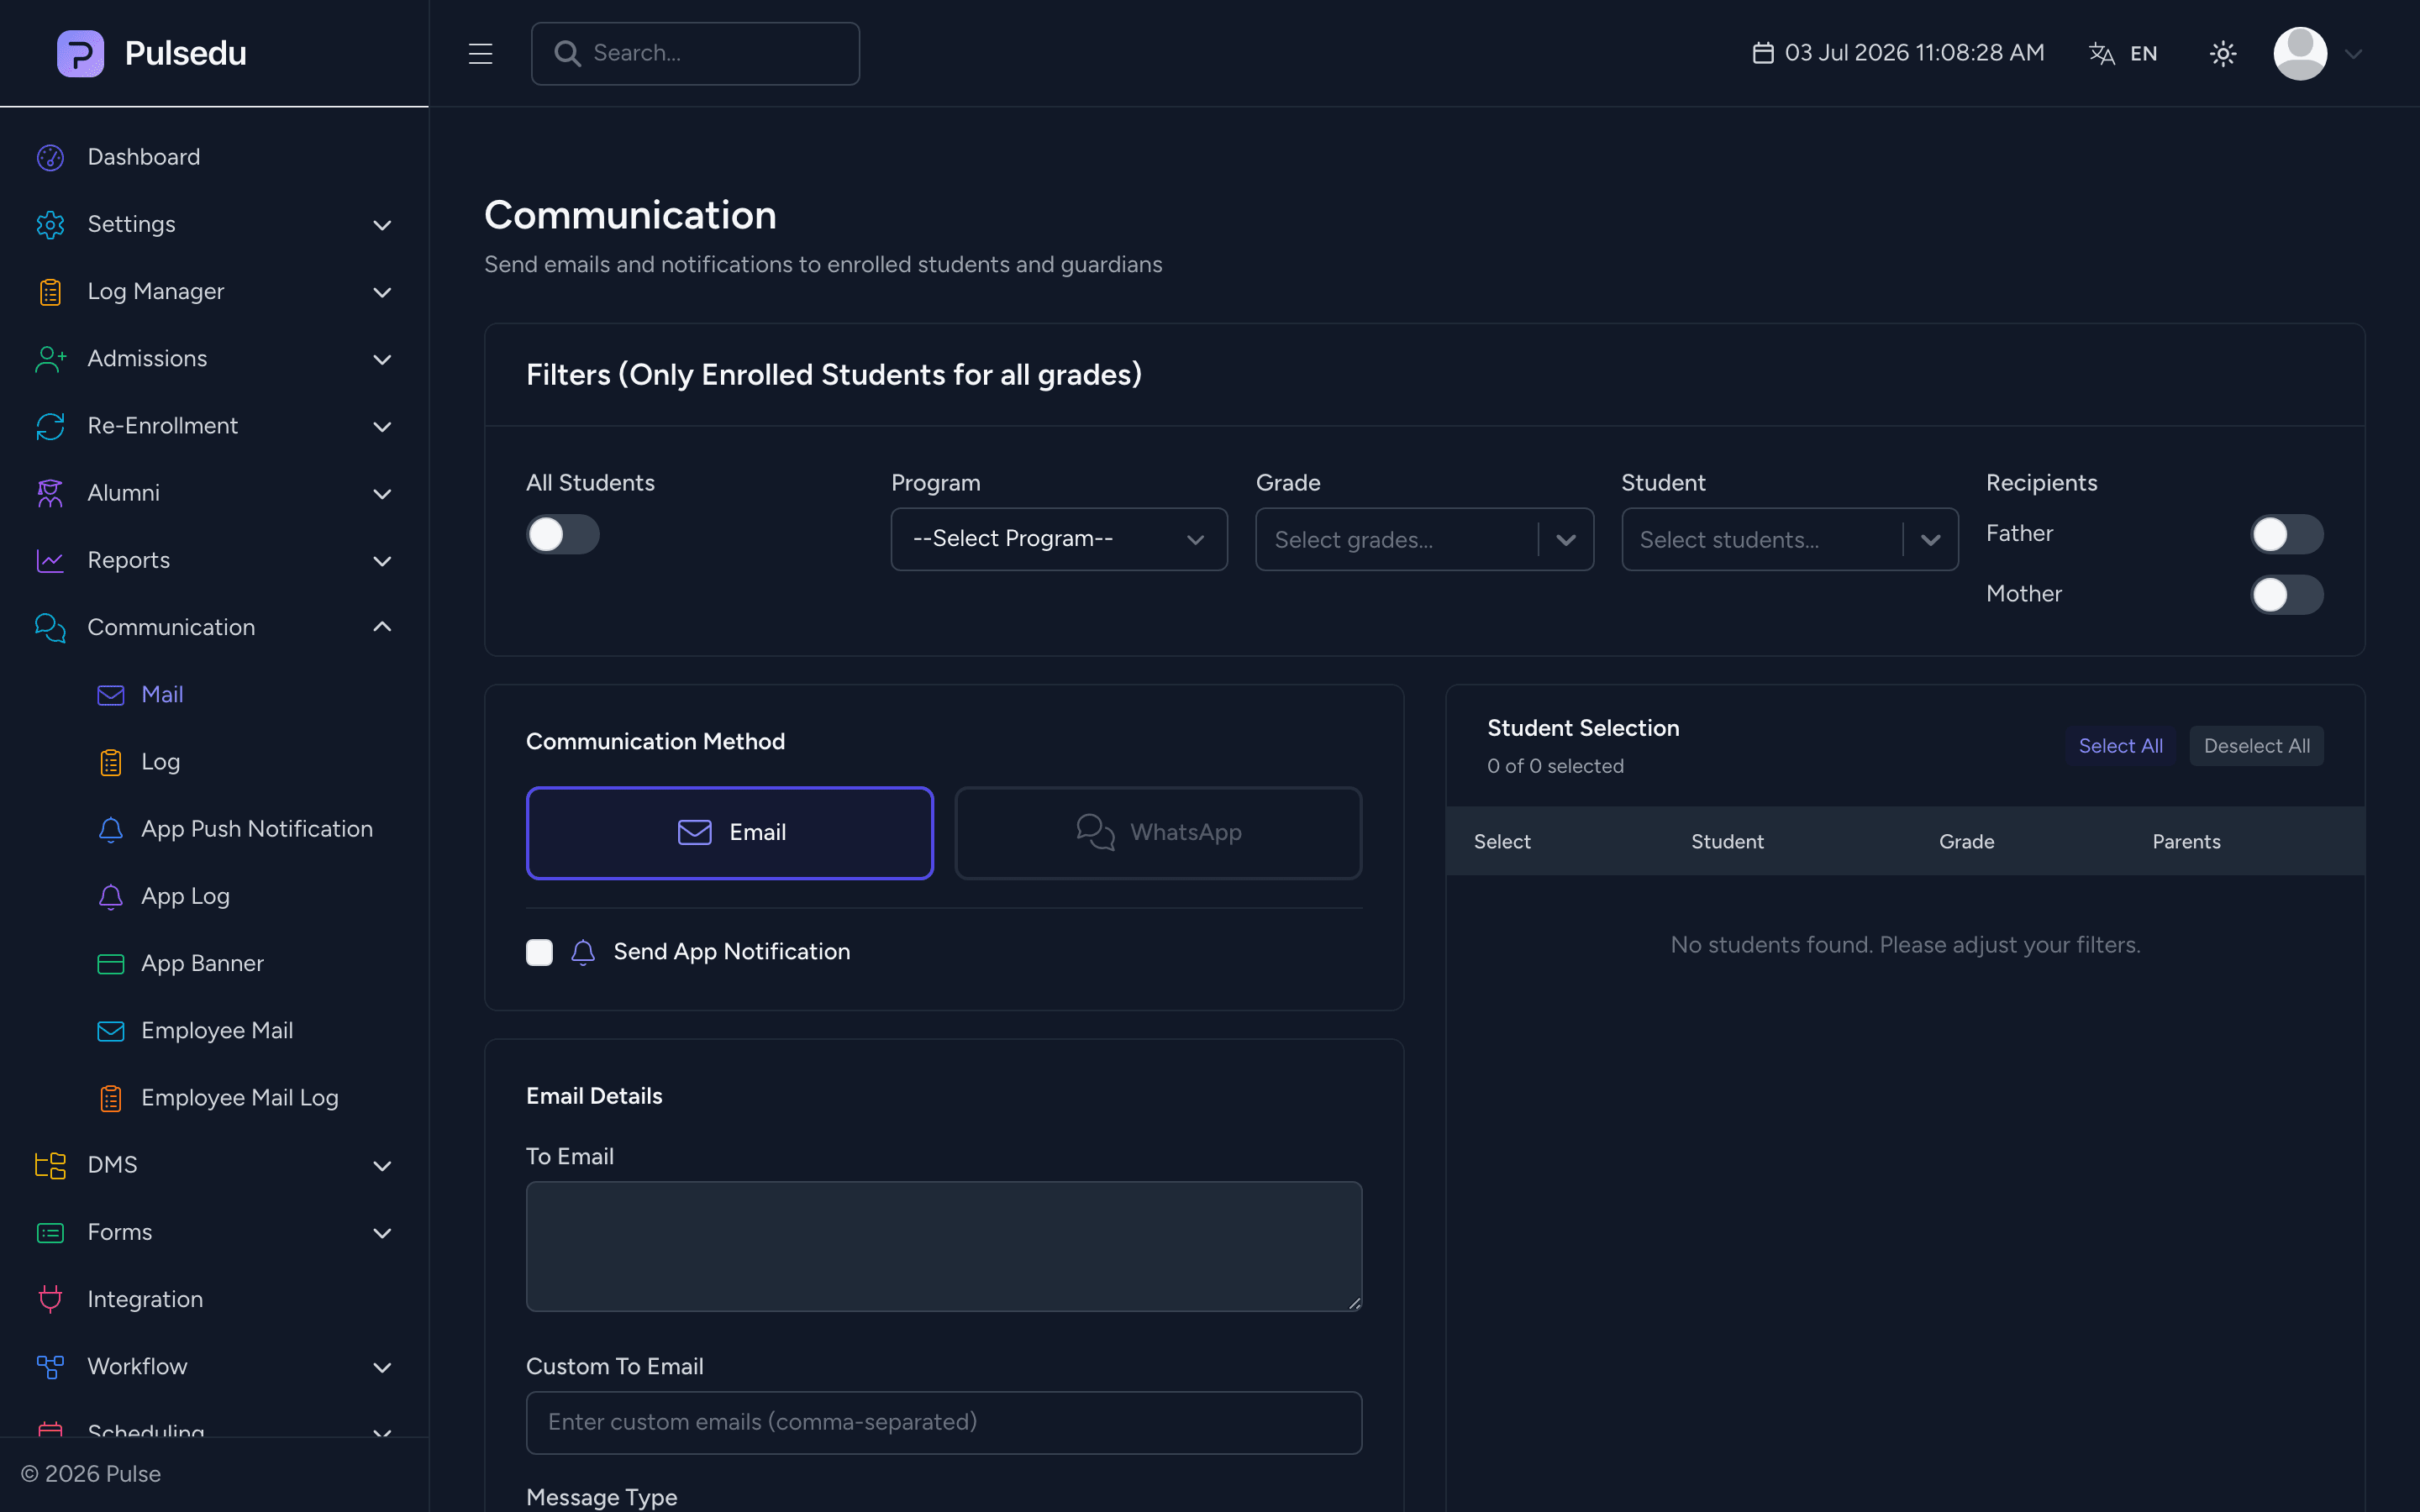This screenshot has width=2420, height=1512.
Task: Open the App Banner menu item
Action: [x=202, y=963]
